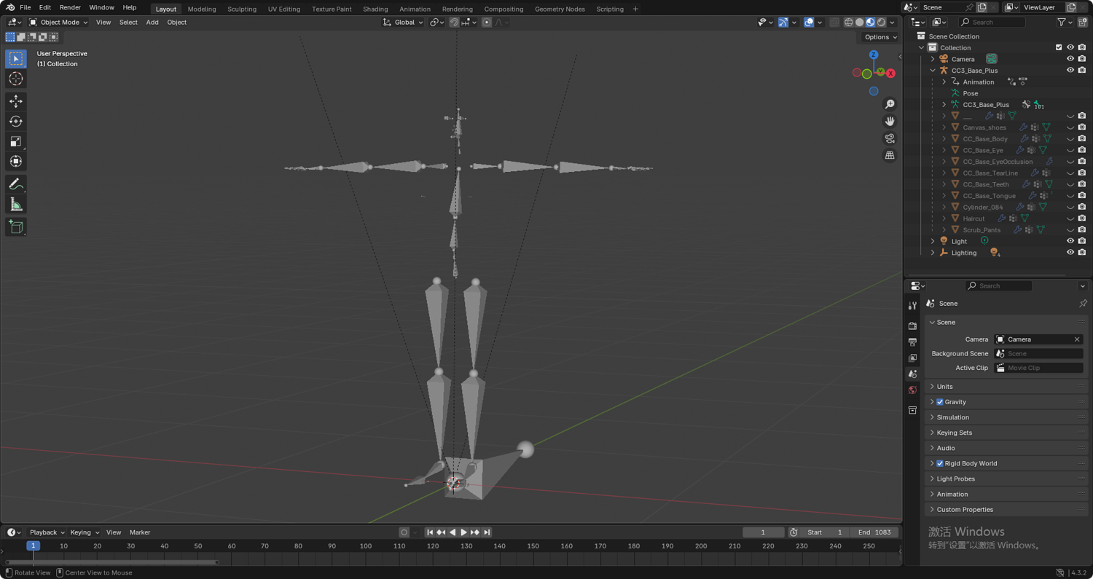Click the viewport pan hand icon
The height and width of the screenshot is (579, 1093).
tap(890, 121)
